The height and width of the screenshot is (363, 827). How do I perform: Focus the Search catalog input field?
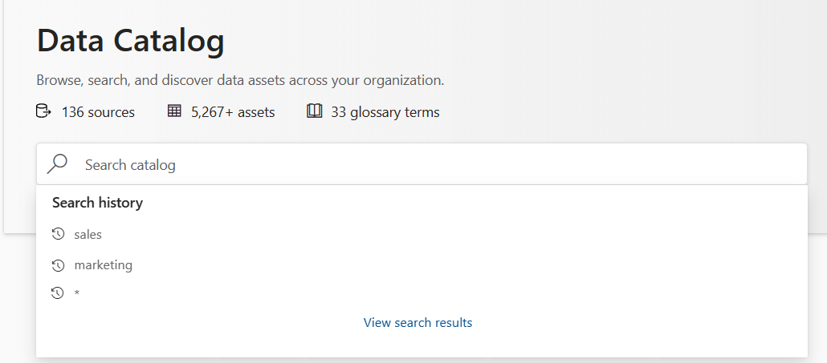pos(434,164)
